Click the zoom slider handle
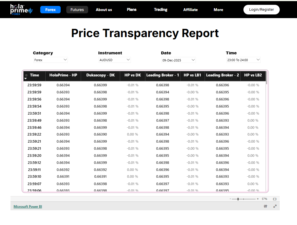 [238, 199]
